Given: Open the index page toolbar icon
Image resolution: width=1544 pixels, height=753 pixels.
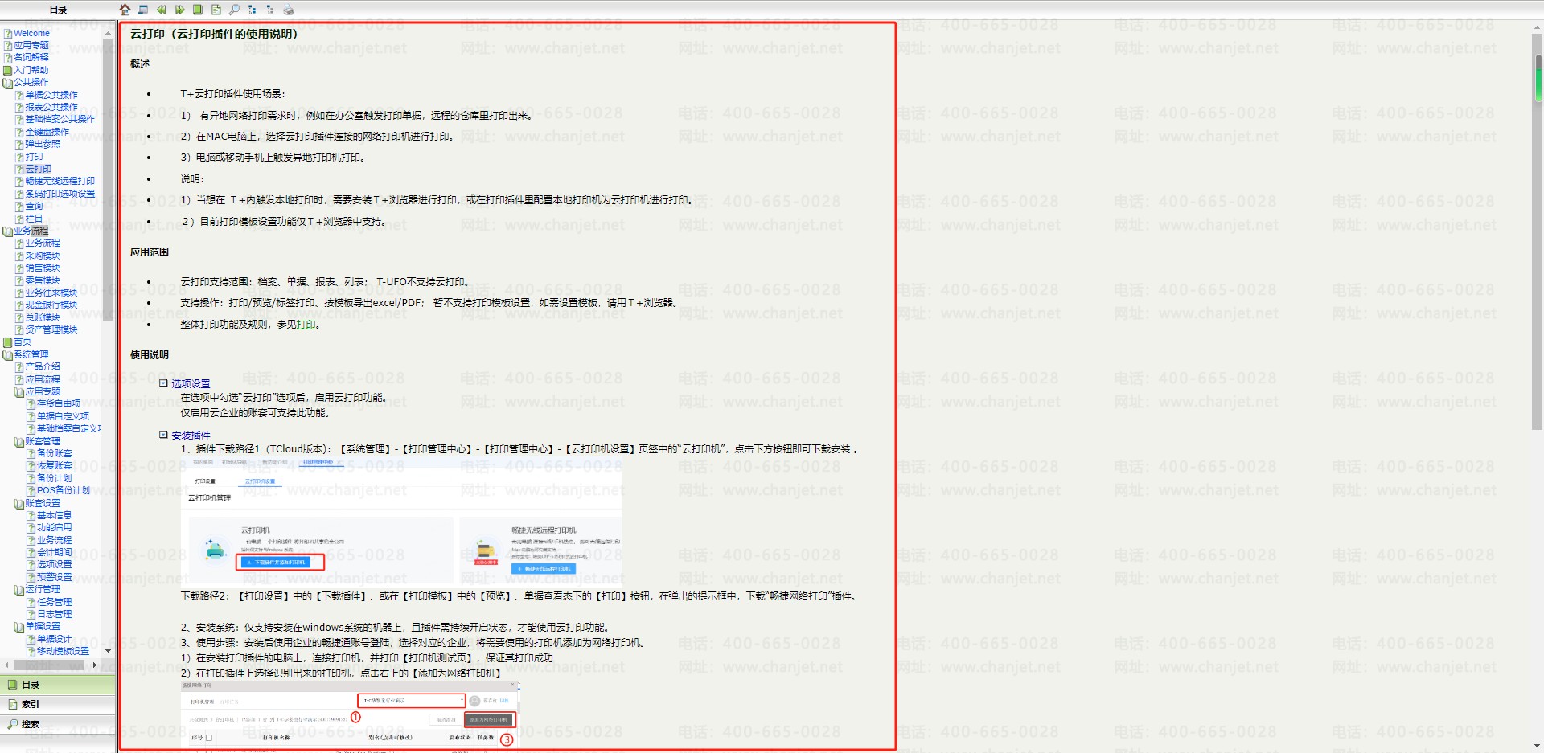Looking at the screenshot, I should [x=216, y=10].
